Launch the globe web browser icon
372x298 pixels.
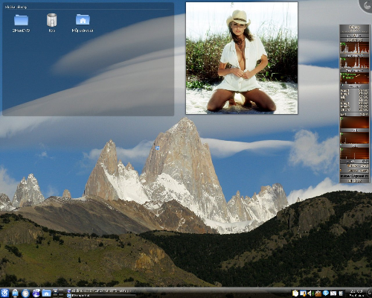coord(36,293)
